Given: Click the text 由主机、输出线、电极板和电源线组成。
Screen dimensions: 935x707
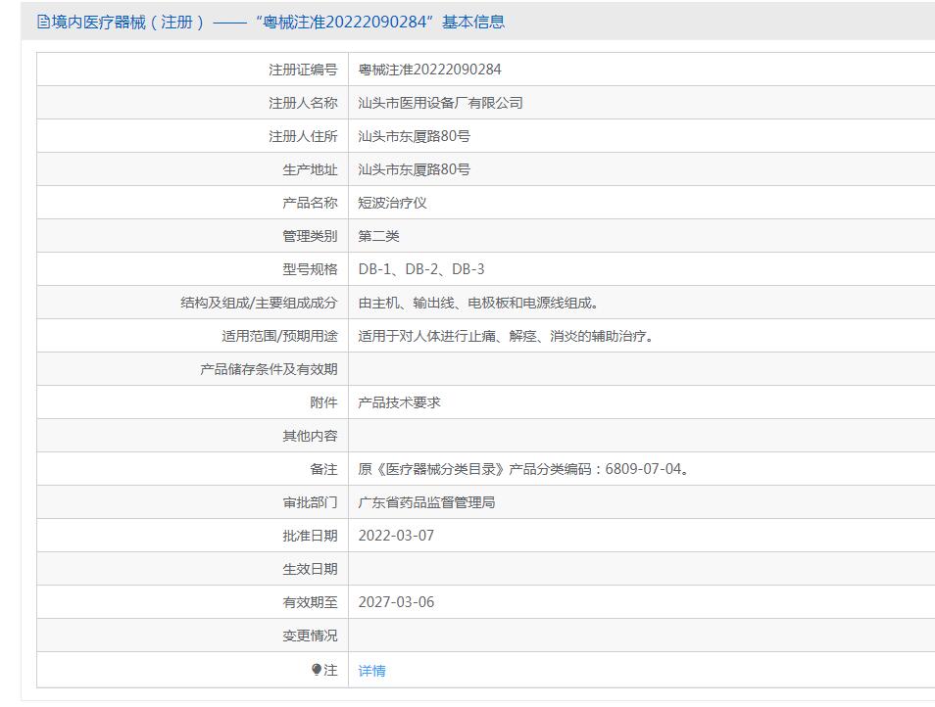Looking at the screenshot, I should click(x=478, y=304).
